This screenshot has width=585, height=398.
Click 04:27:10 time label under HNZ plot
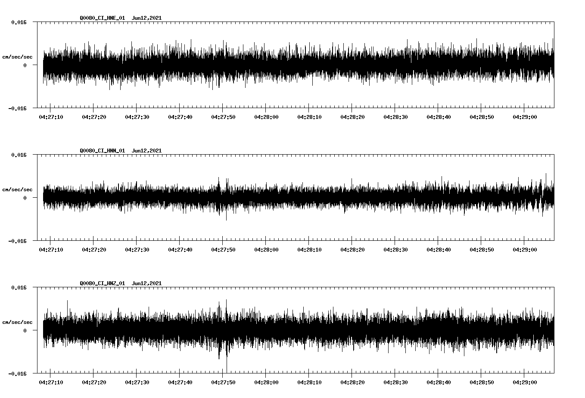(x=51, y=382)
